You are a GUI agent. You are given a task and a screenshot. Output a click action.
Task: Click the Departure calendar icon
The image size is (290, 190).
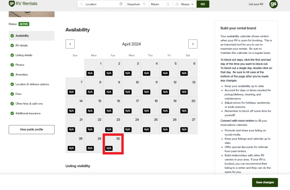click(144, 4)
